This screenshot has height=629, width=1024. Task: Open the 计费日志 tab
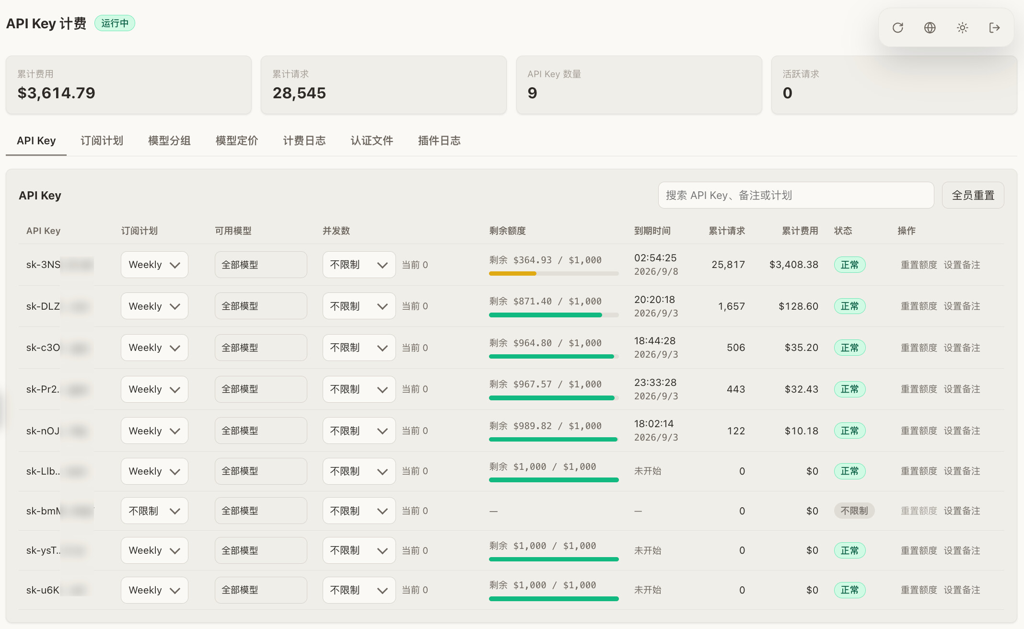[x=304, y=140]
